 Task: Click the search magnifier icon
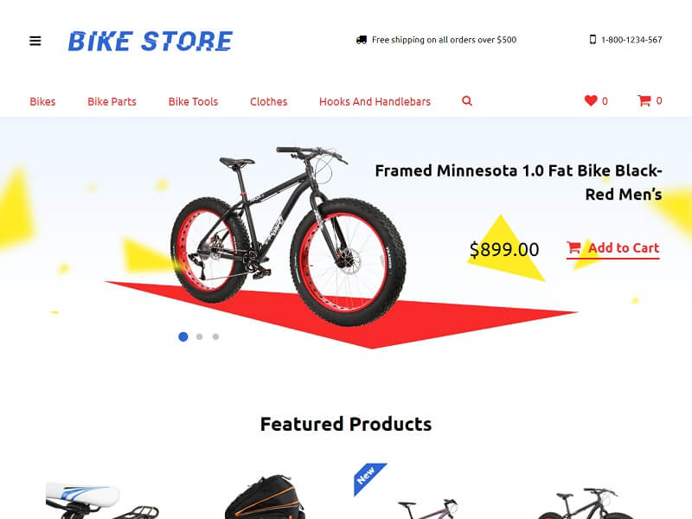(467, 101)
